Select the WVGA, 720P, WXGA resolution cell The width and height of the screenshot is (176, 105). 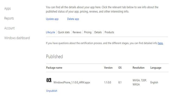pos(139,82)
